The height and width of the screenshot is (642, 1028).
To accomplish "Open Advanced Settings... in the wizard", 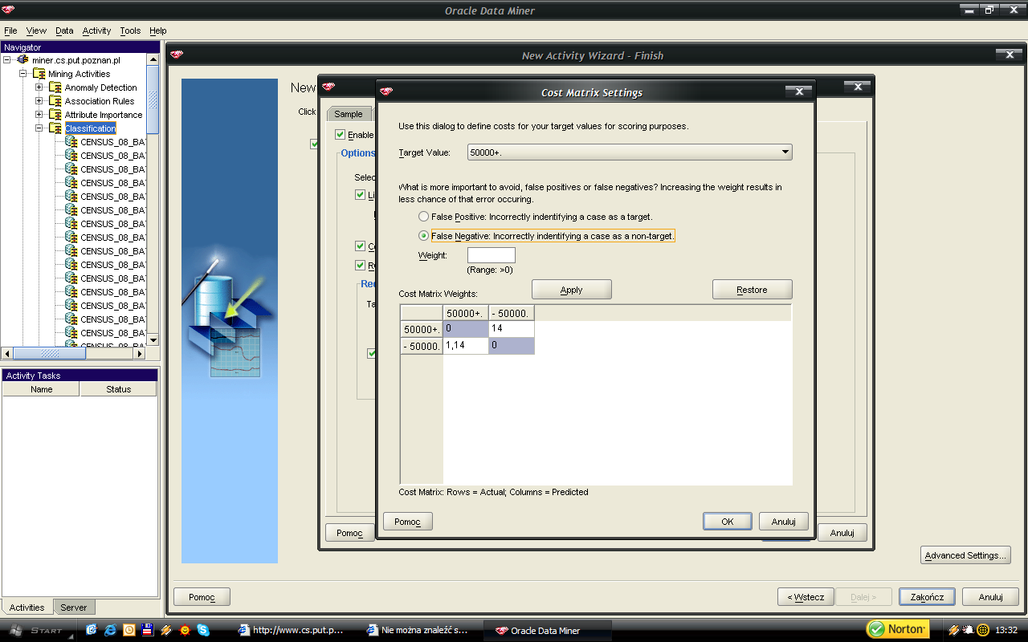I will pos(965,555).
